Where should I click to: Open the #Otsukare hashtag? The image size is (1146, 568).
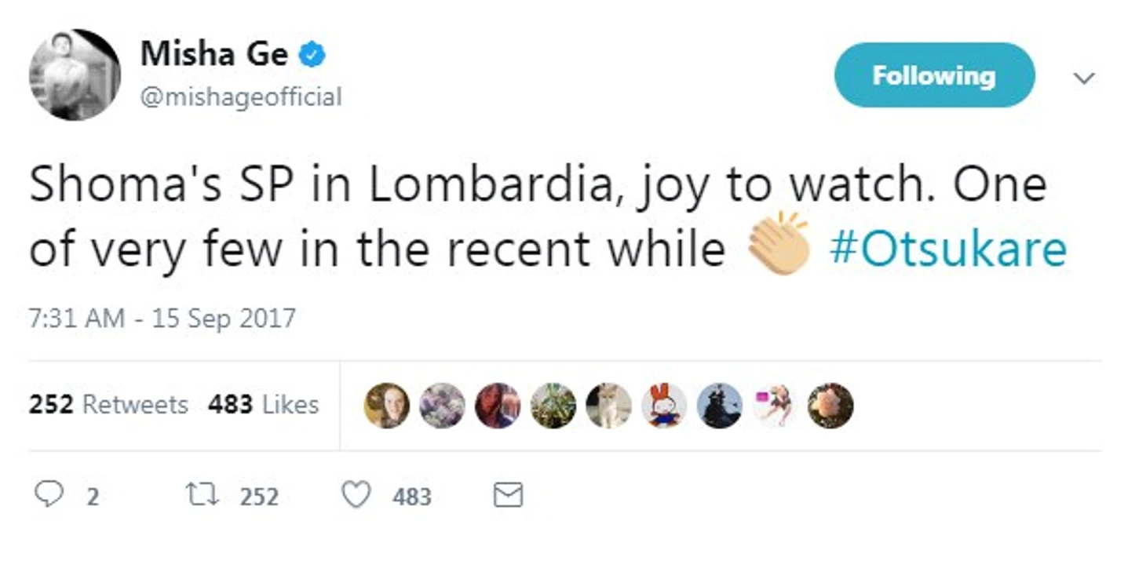tap(947, 249)
